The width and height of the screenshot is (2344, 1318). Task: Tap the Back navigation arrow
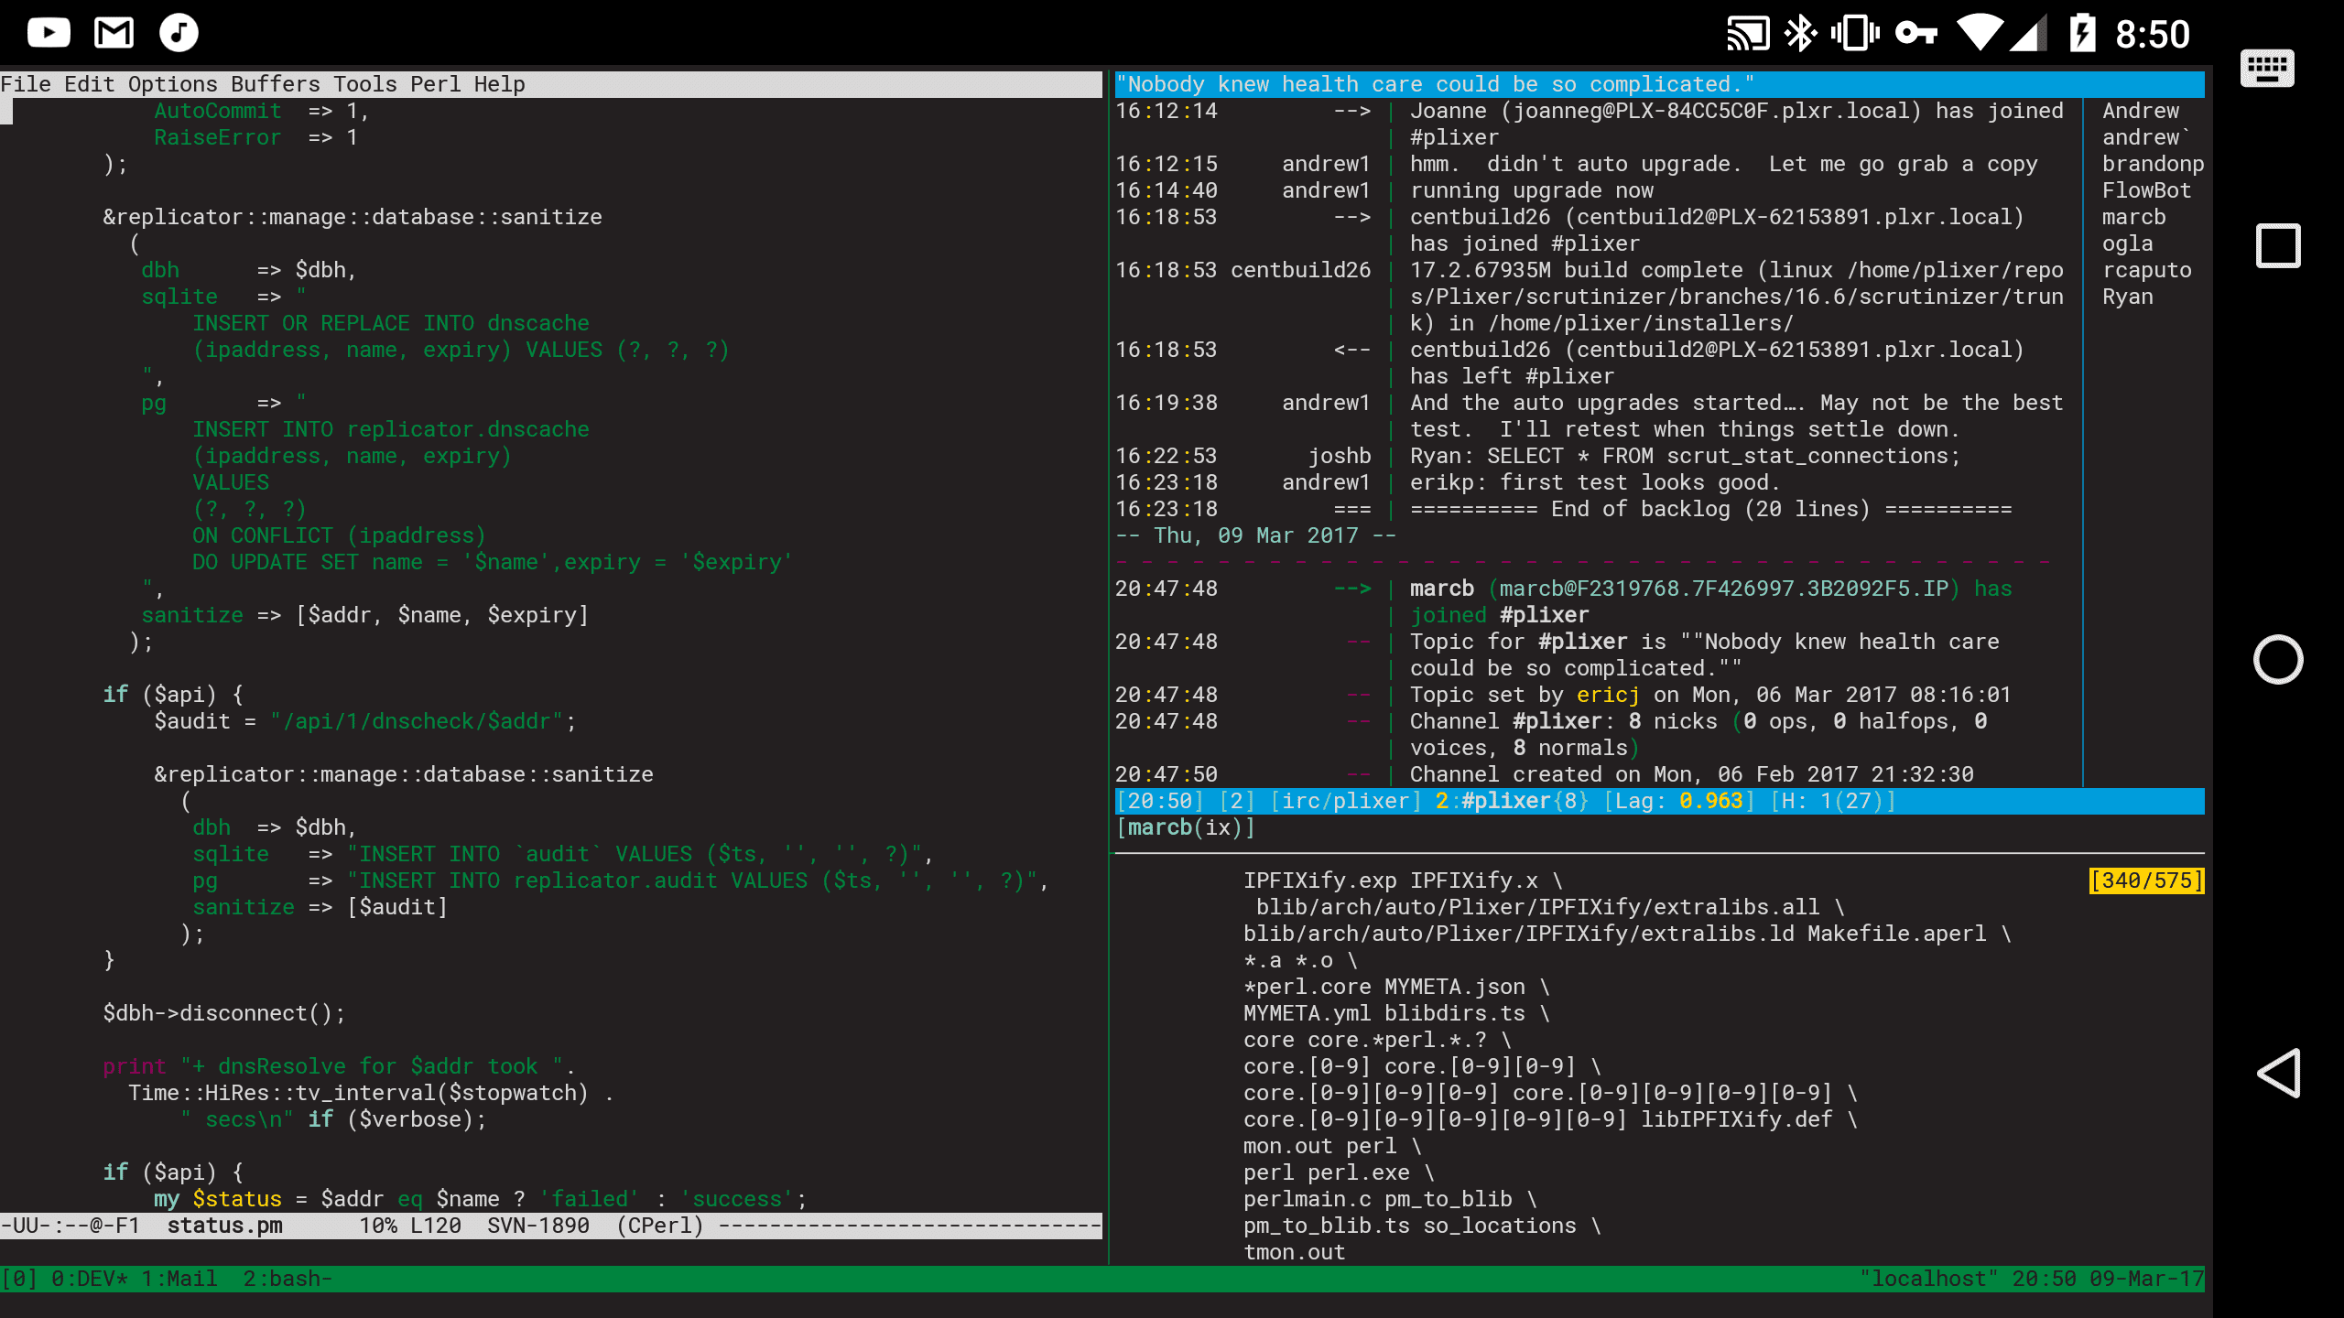(x=2279, y=1074)
